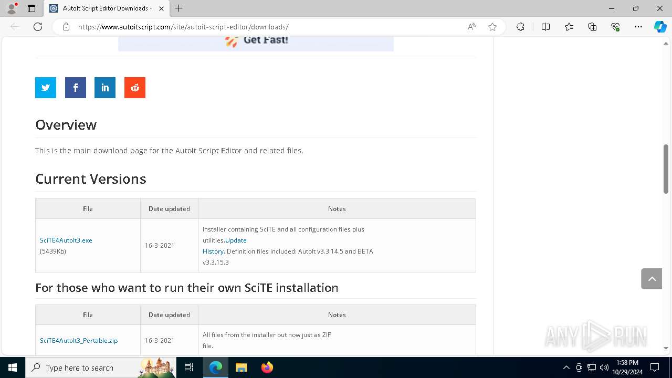The image size is (672, 378).
Task: View site information lock icon
Action: click(x=66, y=27)
